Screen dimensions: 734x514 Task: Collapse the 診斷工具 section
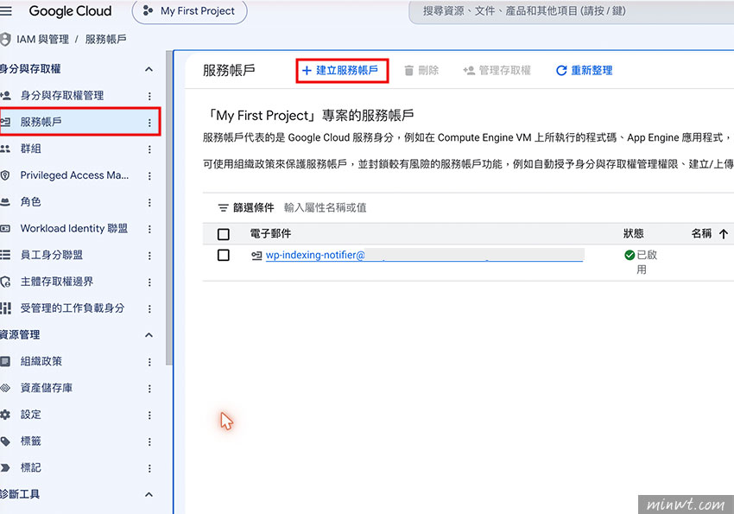click(149, 495)
